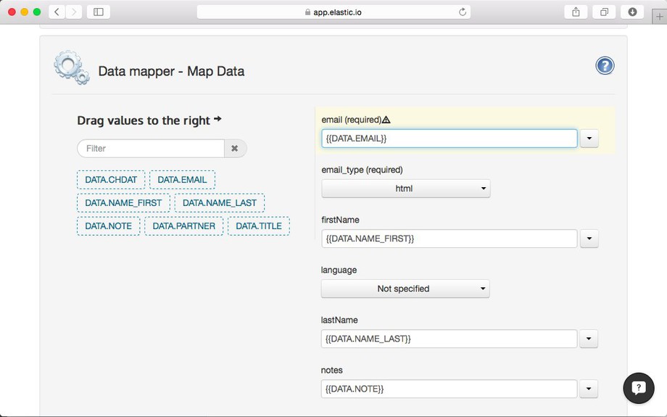
Task: Click the app.elastic.io address bar
Action: (x=333, y=12)
